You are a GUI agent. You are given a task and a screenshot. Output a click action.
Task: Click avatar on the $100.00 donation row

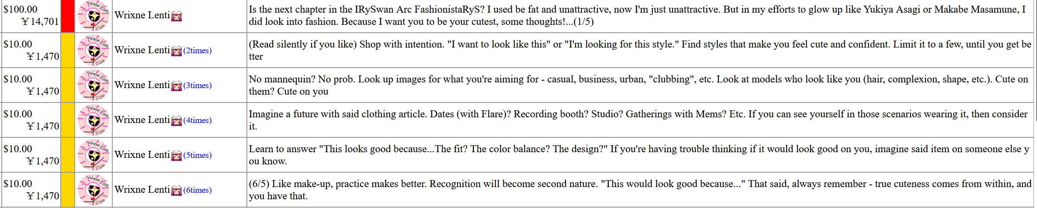[94, 15]
